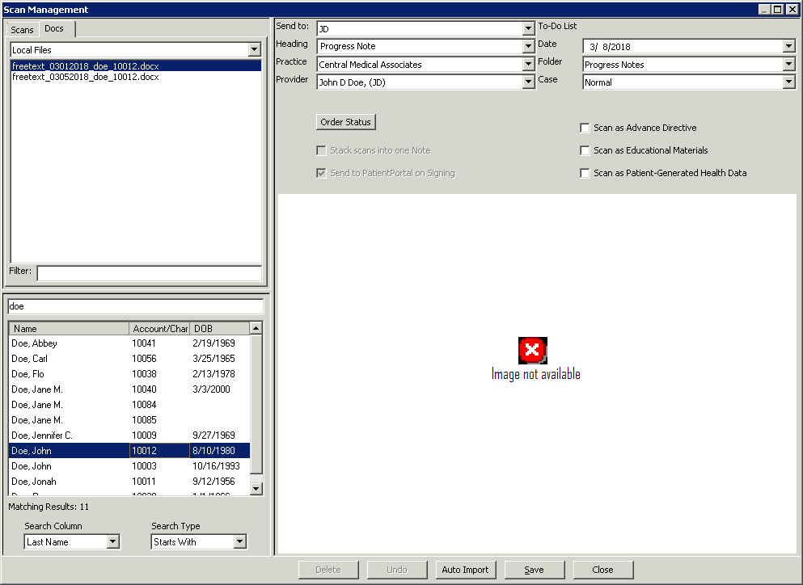Click the red X image-not-available icon
Image resolution: width=803 pixels, height=585 pixels.
532,350
